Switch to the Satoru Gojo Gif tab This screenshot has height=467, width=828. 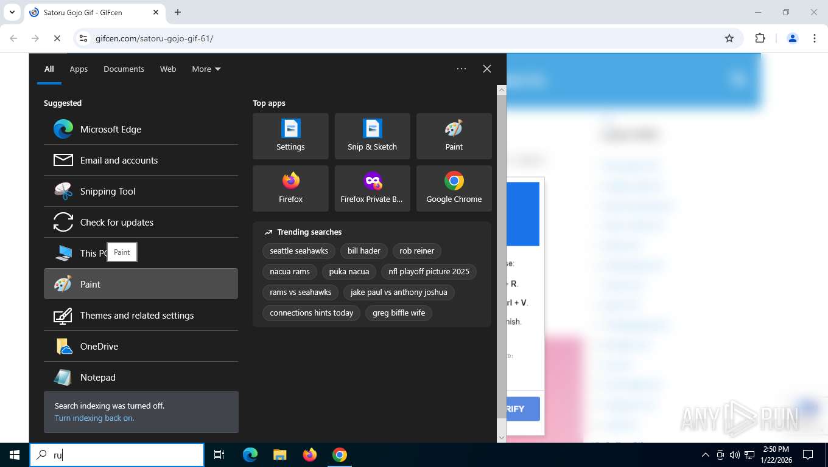[x=95, y=12]
